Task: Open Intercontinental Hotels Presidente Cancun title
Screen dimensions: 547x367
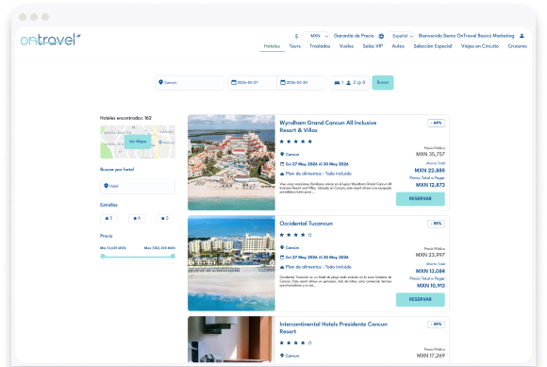Action: (x=333, y=327)
